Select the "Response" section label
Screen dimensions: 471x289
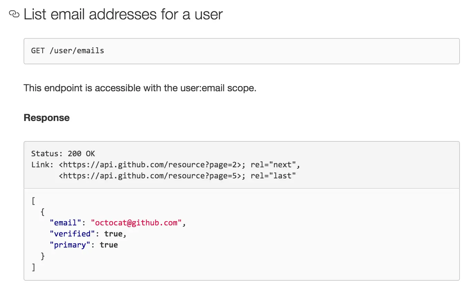point(46,118)
